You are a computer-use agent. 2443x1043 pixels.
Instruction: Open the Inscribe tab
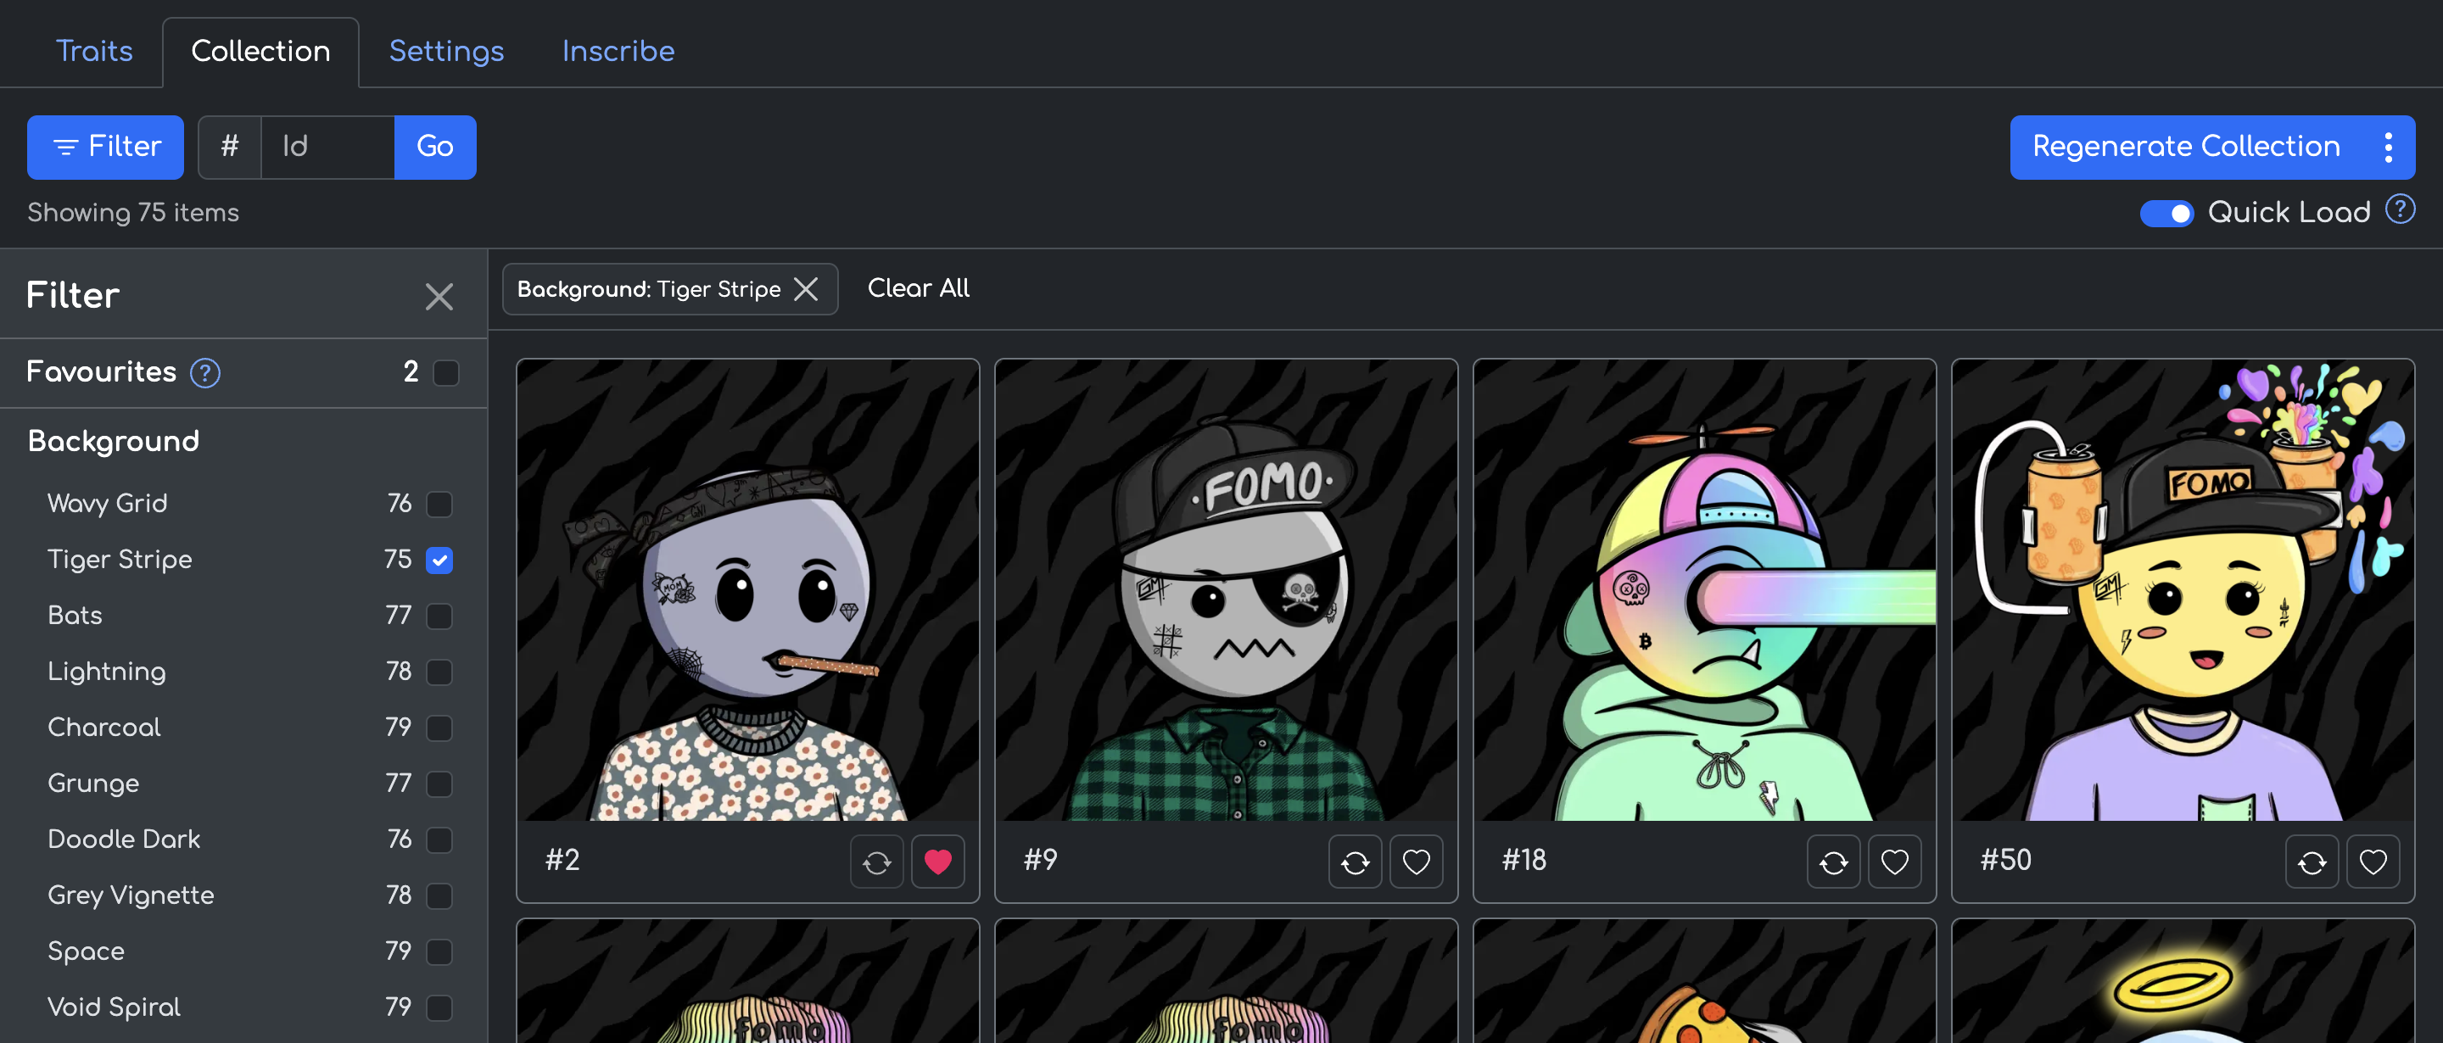(618, 51)
